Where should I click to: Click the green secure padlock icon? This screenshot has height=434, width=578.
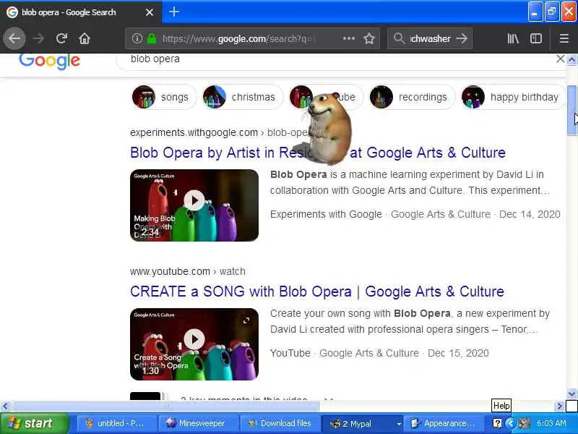152,38
